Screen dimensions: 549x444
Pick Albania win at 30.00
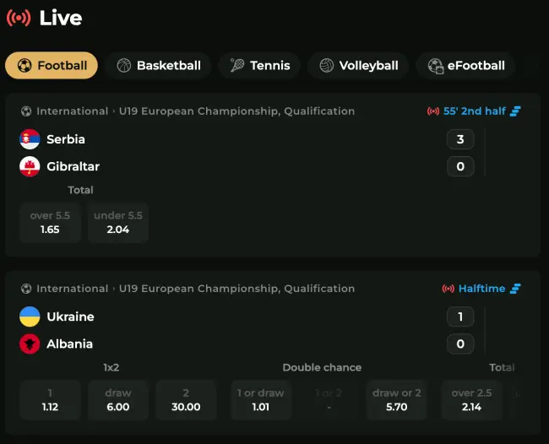click(186, 400)
